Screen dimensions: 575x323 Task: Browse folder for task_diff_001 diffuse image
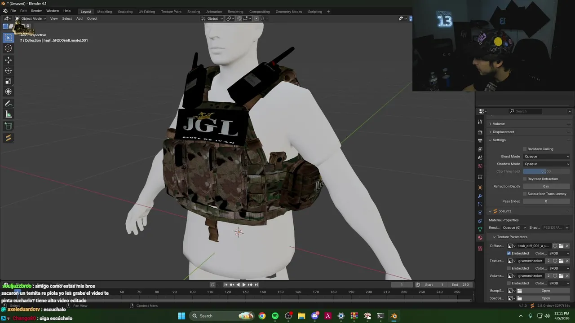[x=561, y=246]
